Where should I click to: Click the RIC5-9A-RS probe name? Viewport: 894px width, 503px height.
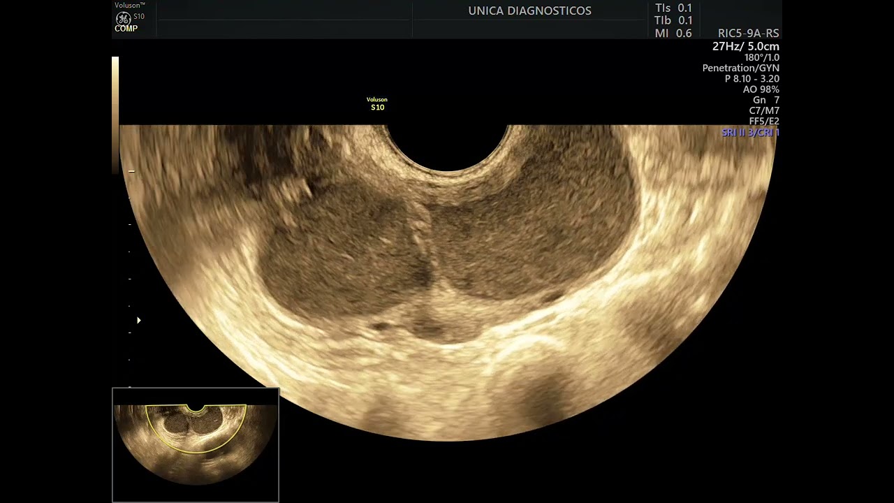748,34
